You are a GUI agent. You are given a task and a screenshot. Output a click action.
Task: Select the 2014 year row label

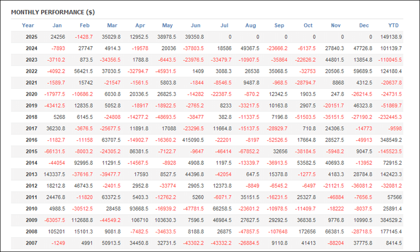32,163
